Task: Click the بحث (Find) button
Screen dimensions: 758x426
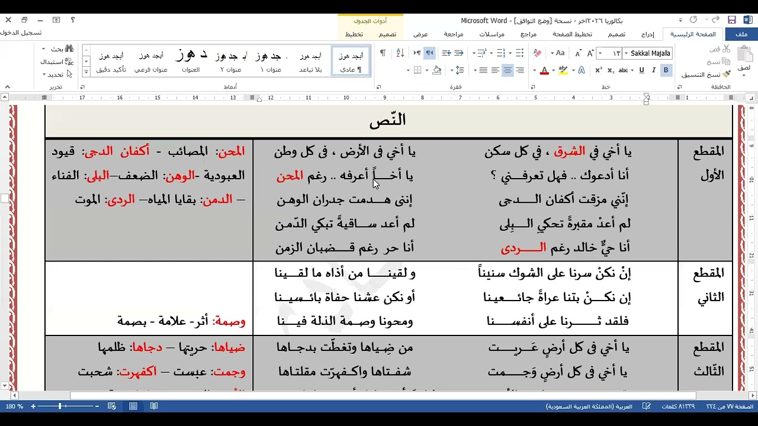Action: 62,49
